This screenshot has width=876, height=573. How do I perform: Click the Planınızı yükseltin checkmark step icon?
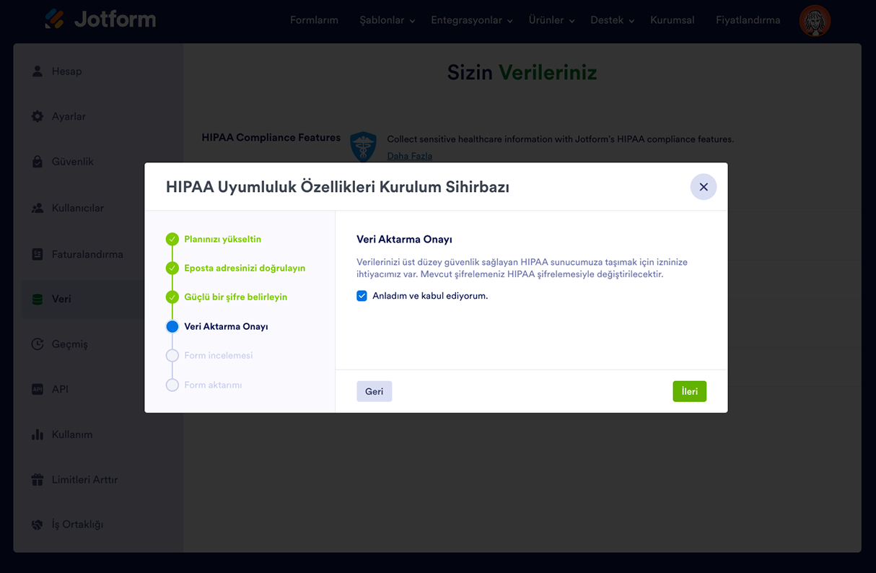(172, 239)
